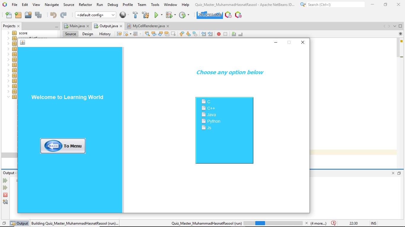
Task: Click the Re-run green arrows in Output
Action: pos(5,180)
